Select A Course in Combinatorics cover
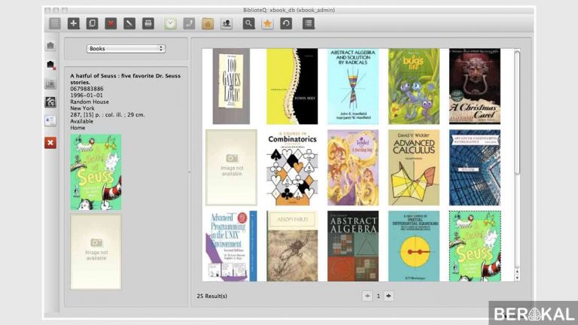This screenshot has width=578, height=325. [292, 167]
